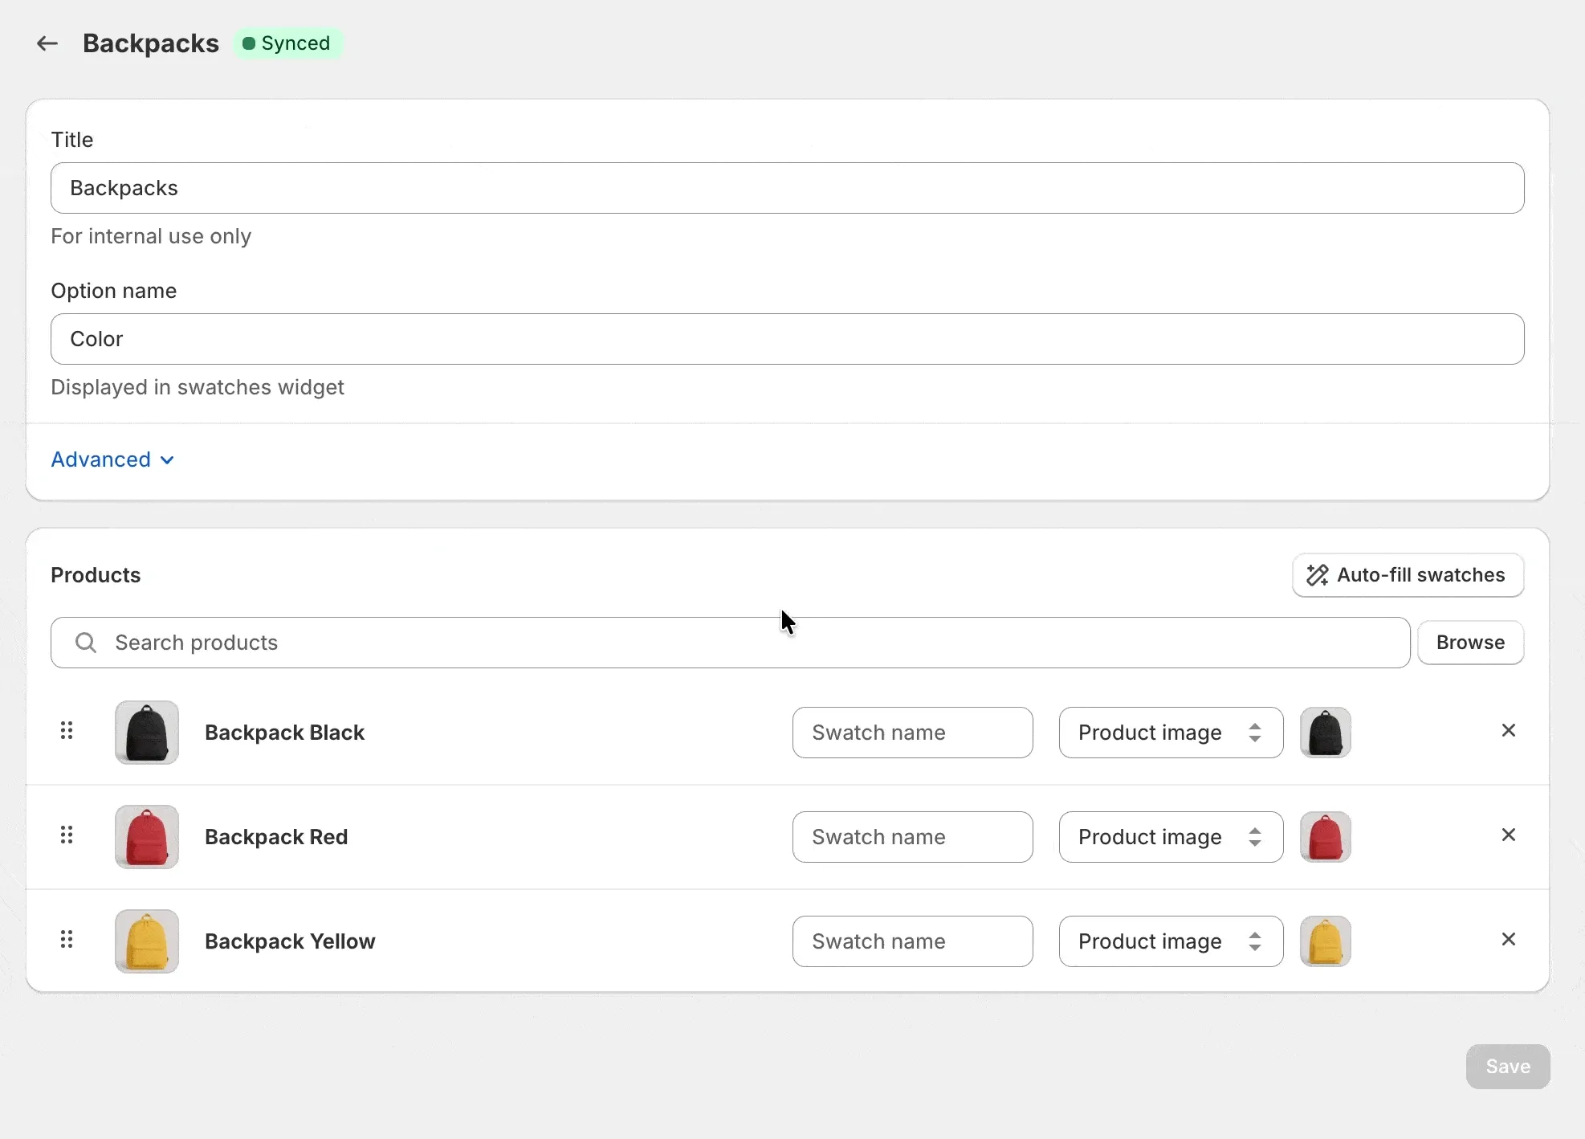Trigger Auto-fill swatches
The image size is (1585, 1139).
click(x=1408, y=575)
